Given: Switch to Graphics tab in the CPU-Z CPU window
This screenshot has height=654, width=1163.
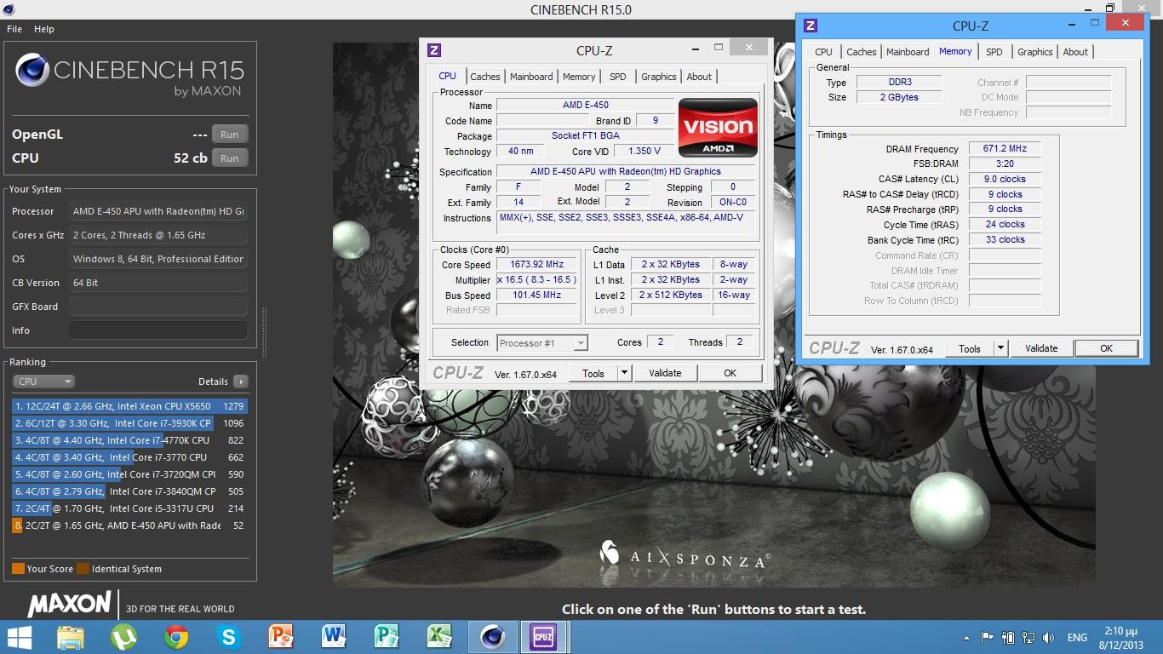Looking at the screenshot, I should 659,77.
